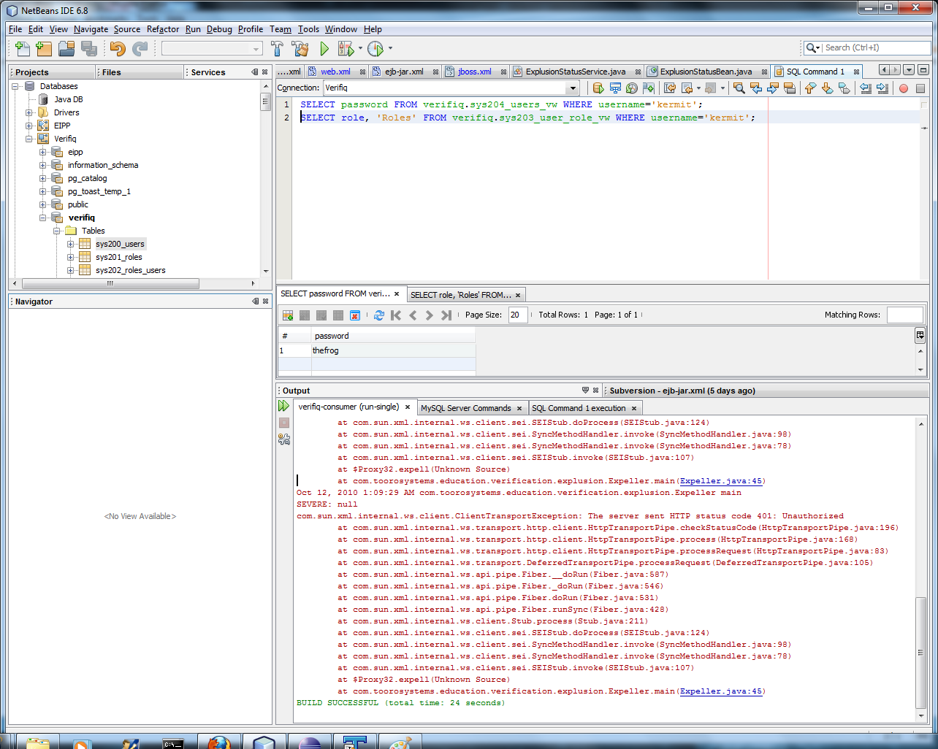Go to last page of results
This screenshot has width=938, height=749.
[446, 315]
